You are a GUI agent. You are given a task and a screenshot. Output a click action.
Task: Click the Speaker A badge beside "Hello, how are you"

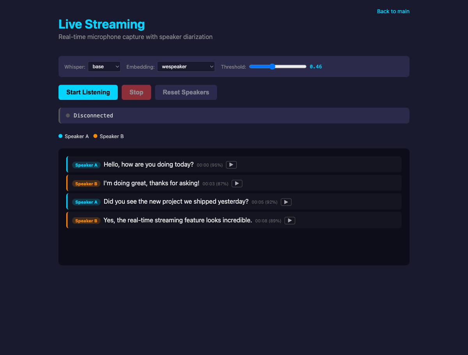pos(86,165)
